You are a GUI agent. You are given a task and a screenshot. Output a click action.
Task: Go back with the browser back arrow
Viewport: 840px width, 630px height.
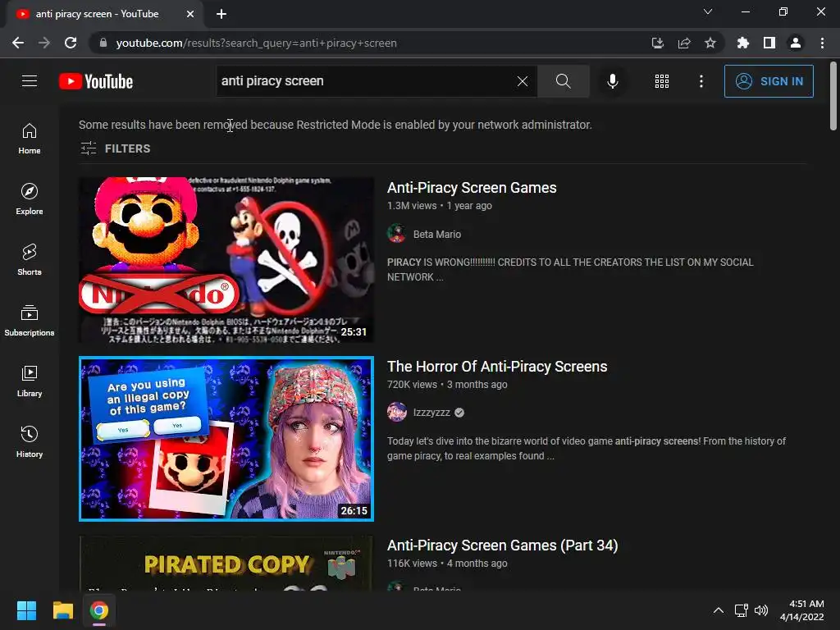(x=18, y=43)
